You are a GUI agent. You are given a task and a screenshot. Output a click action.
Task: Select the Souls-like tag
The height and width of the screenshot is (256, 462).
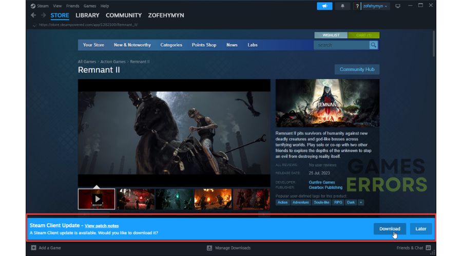click(321, 202)
